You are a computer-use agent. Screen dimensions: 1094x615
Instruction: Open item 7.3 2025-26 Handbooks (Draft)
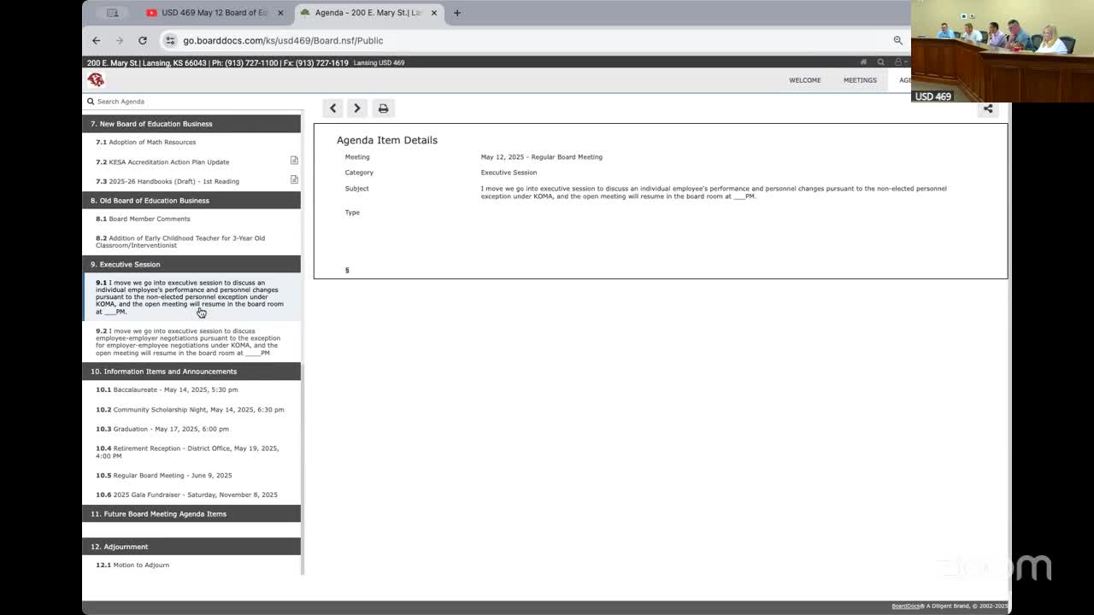tap(168, 181)
